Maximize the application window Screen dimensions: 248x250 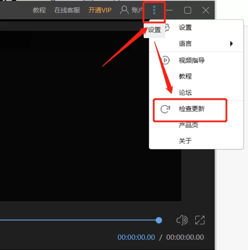[x=188, y=10]
